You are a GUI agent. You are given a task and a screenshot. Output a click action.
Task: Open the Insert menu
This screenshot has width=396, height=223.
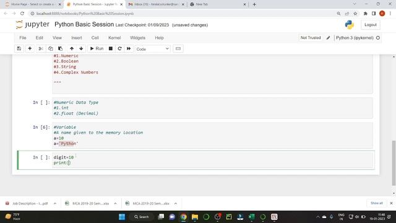[77, 38]
